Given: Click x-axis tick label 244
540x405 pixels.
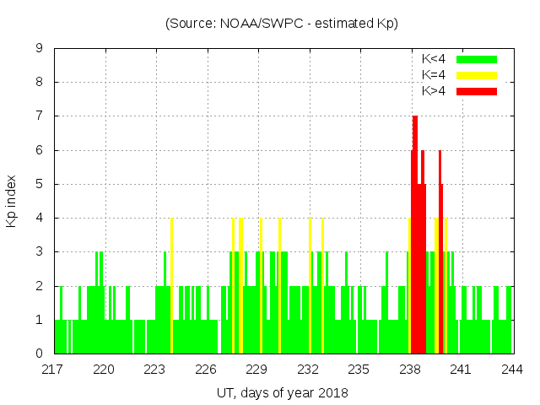Looking at the screenshot, I should point(511,369).
